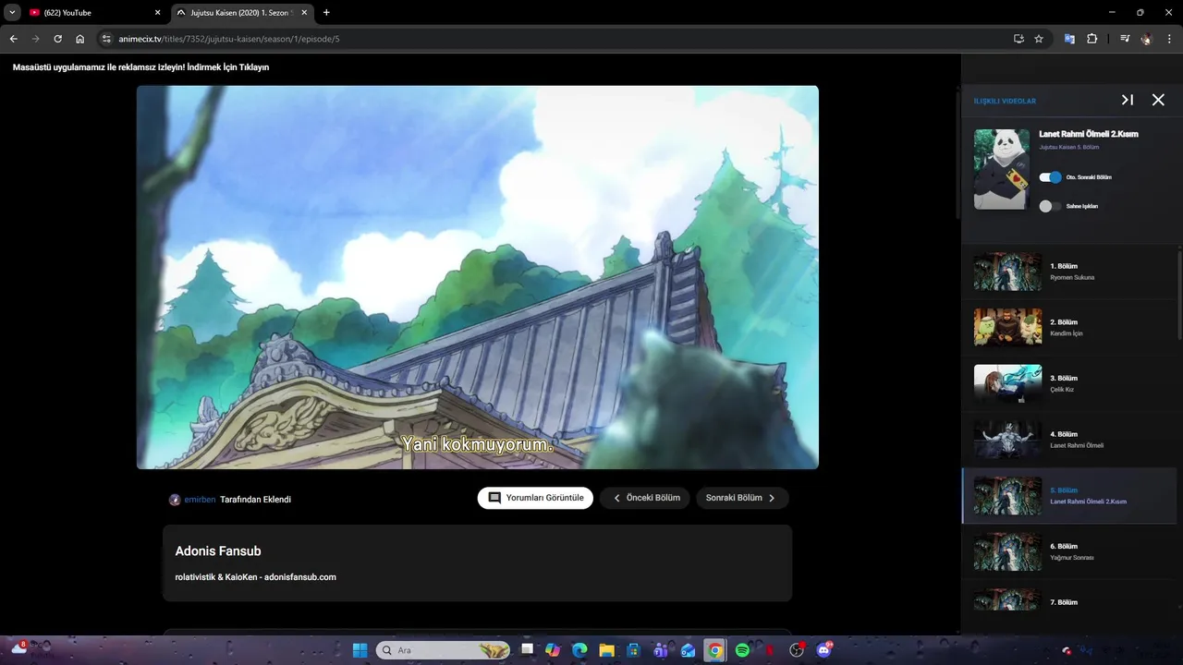Click Yorumları Görüntüle button
Viewport: 1183px width, 665px height.
click(x=535, y=498)
